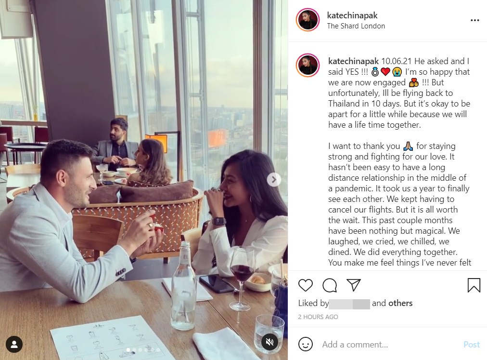Click the Post comment button
This screenshot has width=487, height=360.
472,345
